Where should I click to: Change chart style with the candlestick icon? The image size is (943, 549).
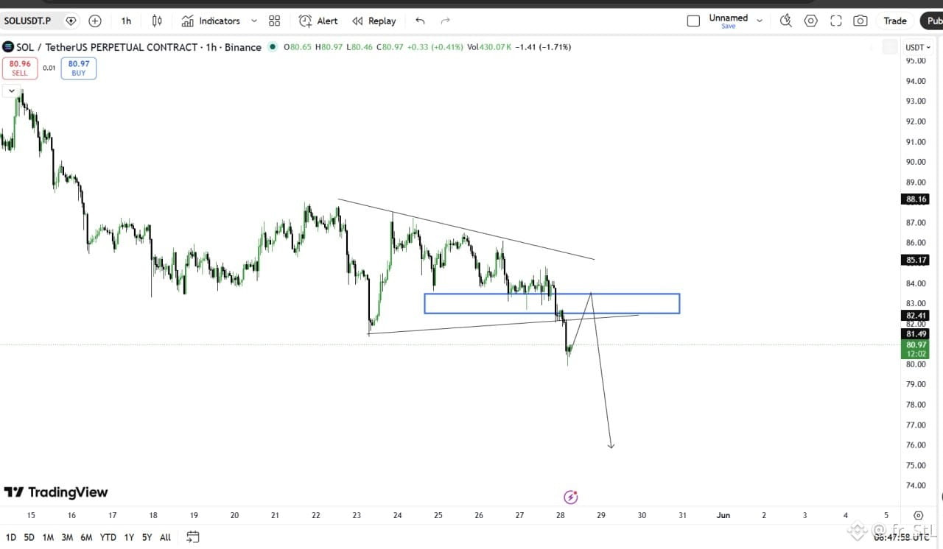[157, 21]
